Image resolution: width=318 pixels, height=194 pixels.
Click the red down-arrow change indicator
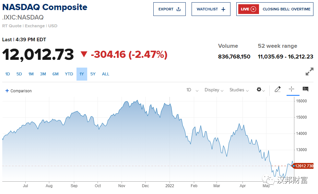pyautogui.click(x=84, y=54)
